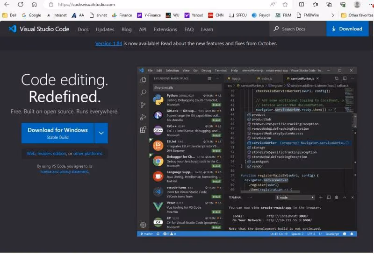
Task: Open Selection menu in VS Code preview
Action: point(172,71)
